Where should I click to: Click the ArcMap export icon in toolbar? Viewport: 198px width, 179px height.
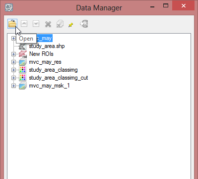84,24
